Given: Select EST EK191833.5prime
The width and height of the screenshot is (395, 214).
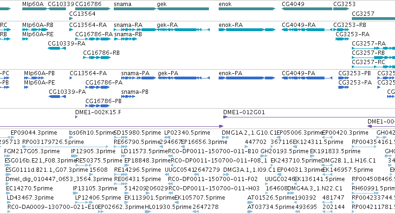Looking at the screenshot, I should [335, 151].
